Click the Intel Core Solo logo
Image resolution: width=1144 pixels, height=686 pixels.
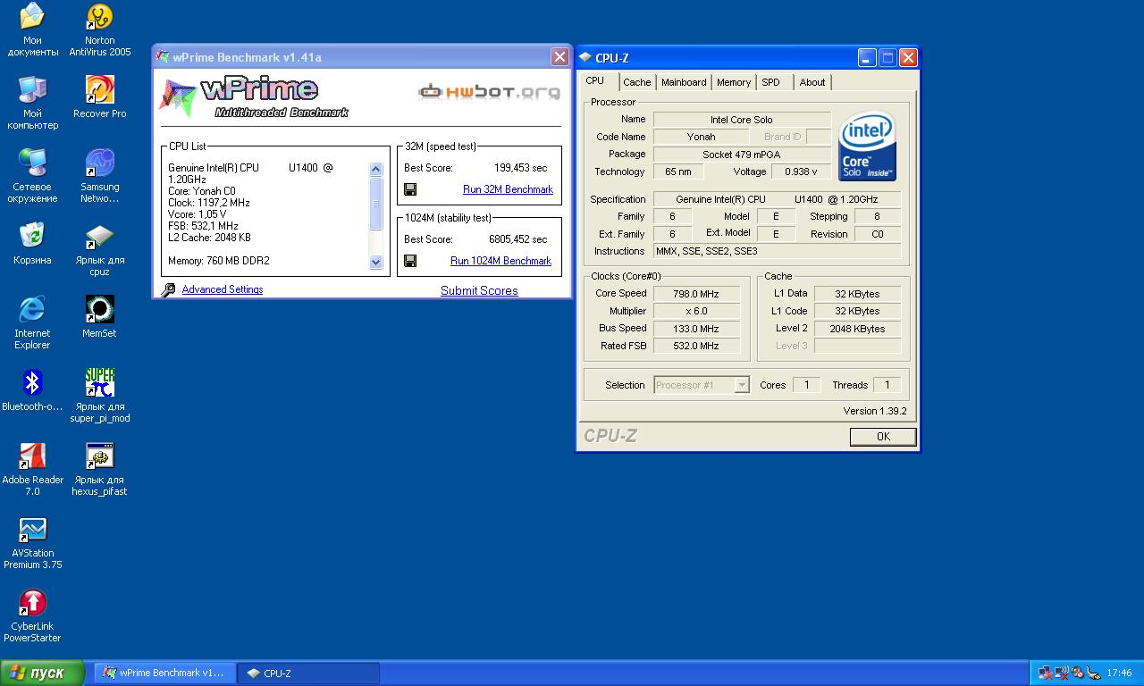click(x=867, y=146)
